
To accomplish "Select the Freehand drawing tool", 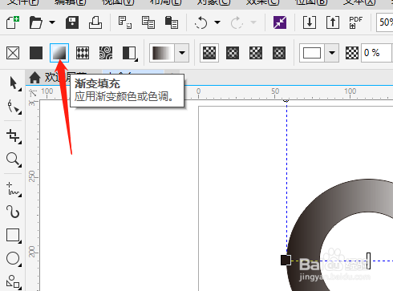I will pos(14,189).
